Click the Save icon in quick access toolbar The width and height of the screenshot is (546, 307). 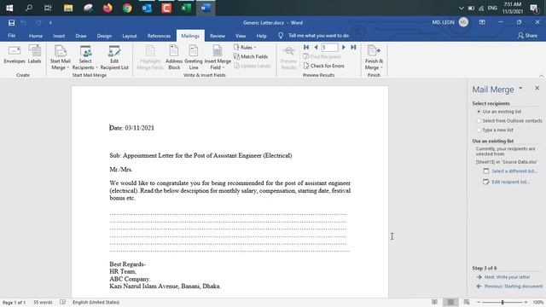coord(11,23)
